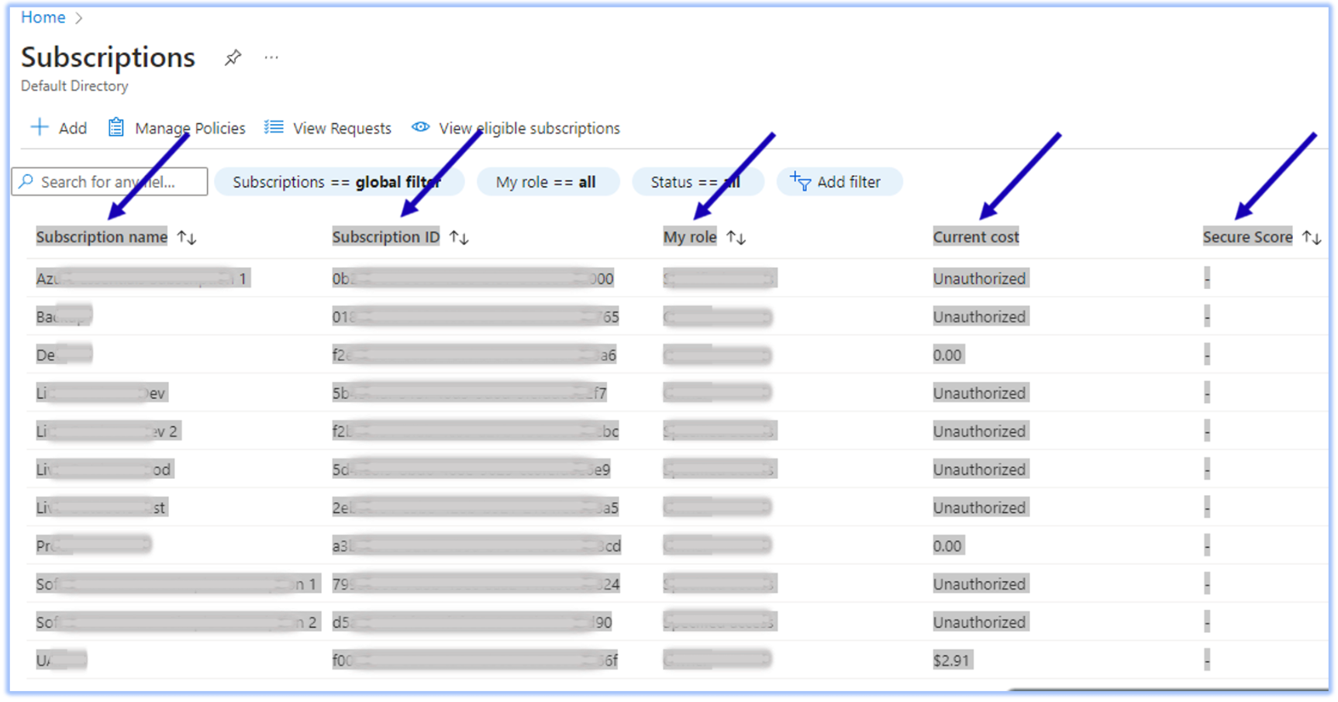Open the Status filter pill
1338x702 pixels.
tap(696, 182)
